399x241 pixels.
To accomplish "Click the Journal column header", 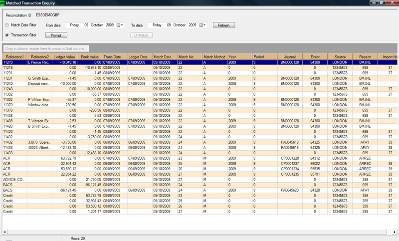I will tap(290, 57).
